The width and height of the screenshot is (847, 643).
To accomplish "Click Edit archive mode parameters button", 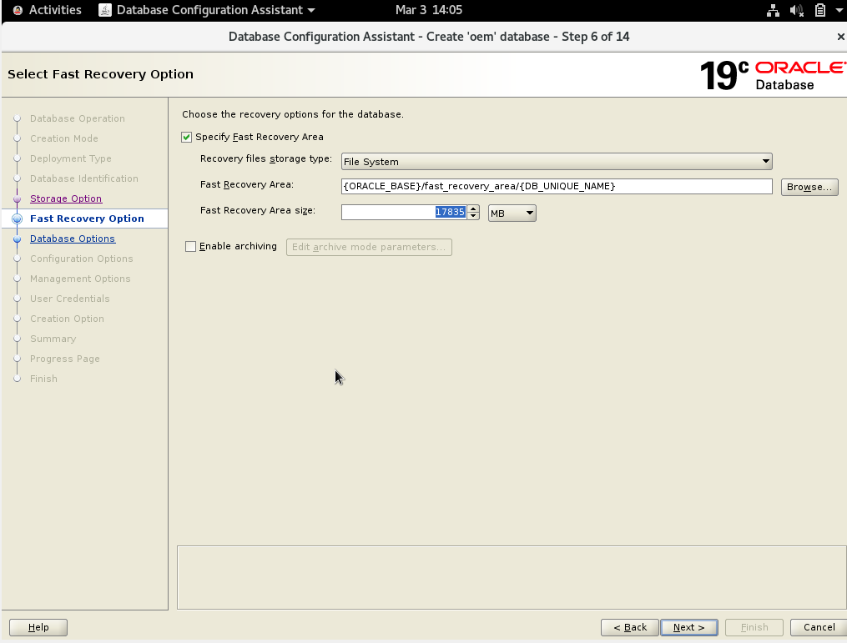I will (x=369, y=247).
